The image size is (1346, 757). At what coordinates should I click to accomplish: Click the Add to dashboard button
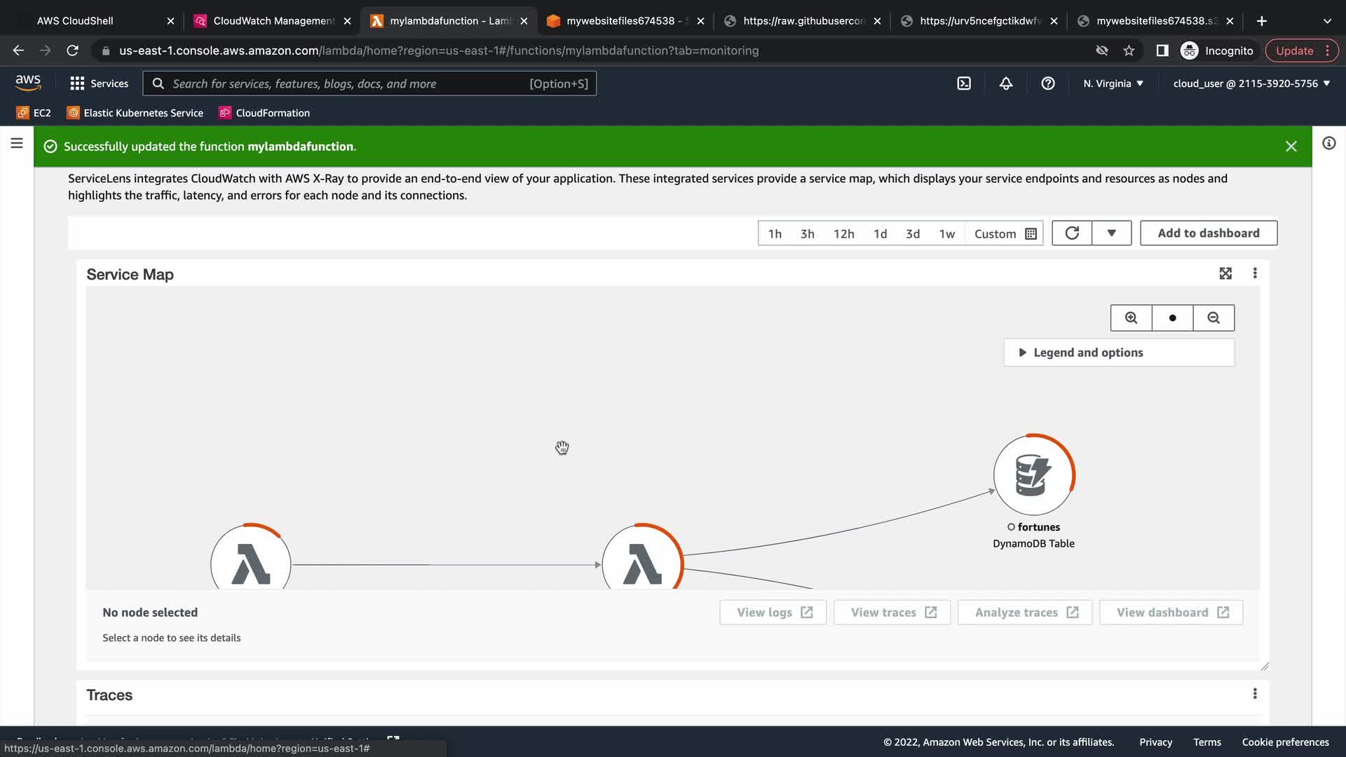click(1209, 233)
